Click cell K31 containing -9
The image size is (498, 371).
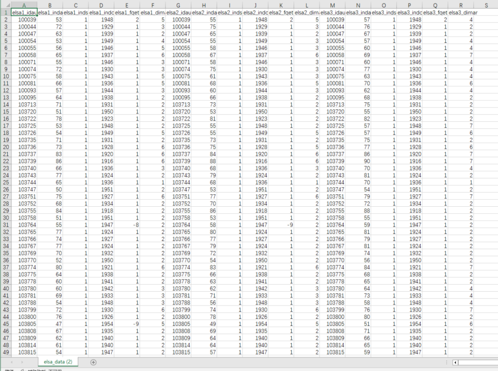click(x=281, y=225)
